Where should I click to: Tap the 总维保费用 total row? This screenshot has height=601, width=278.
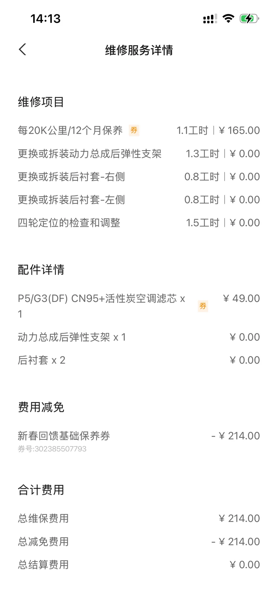pyautogui.click(x=43, y=518)
